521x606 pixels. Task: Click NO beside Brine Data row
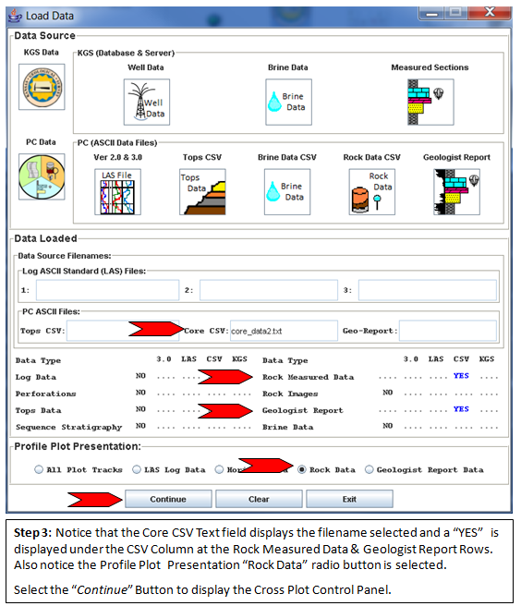click(388, 426)
